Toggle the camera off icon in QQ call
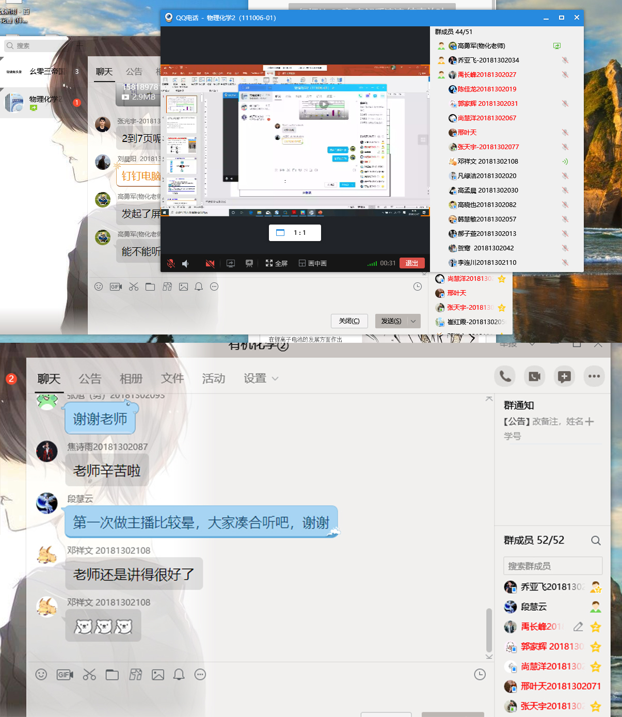Image resolution: width=622 pixels, height=717 pixels. click(210, 263)
